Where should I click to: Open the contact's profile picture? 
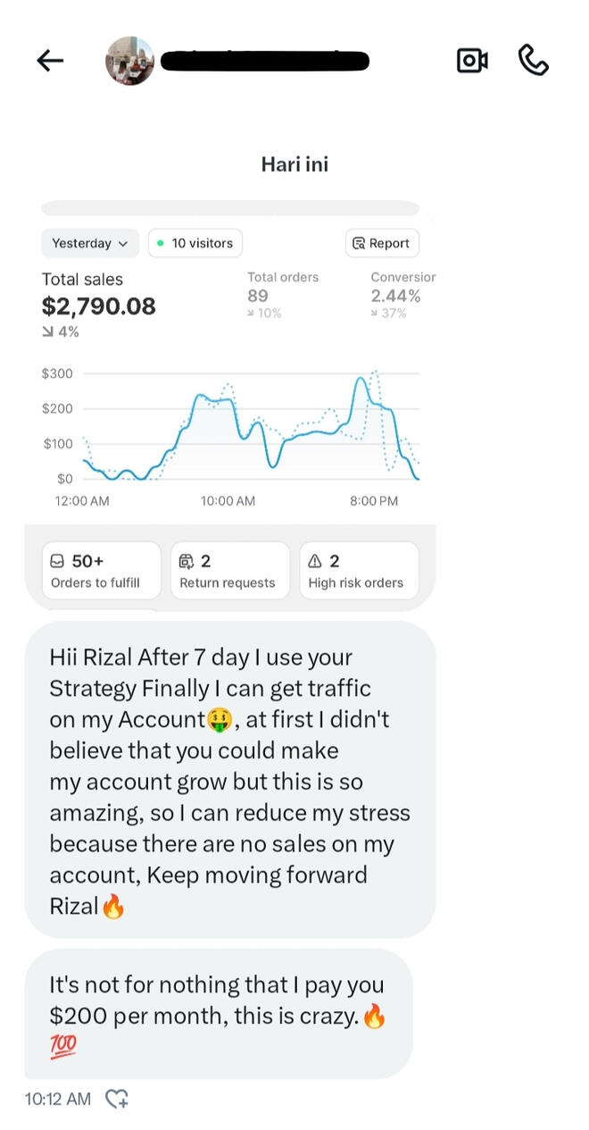tap(129, 61)
